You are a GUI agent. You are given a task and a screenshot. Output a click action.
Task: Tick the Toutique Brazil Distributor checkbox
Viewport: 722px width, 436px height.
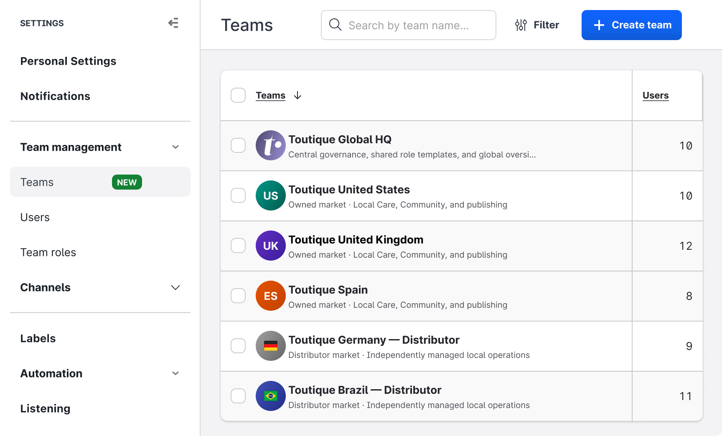(x=238, y=396)
